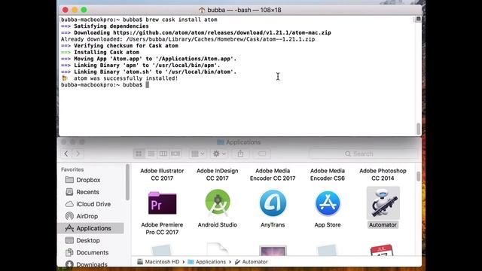Zoom the Terminal window with green button
482x271 pixels.
coord(84,10)
